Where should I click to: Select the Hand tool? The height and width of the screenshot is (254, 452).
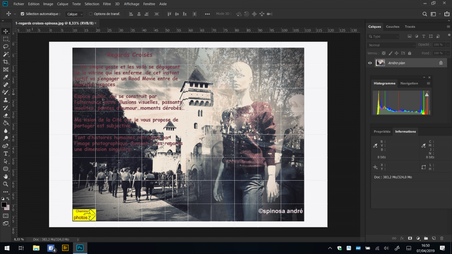(6, 176)
